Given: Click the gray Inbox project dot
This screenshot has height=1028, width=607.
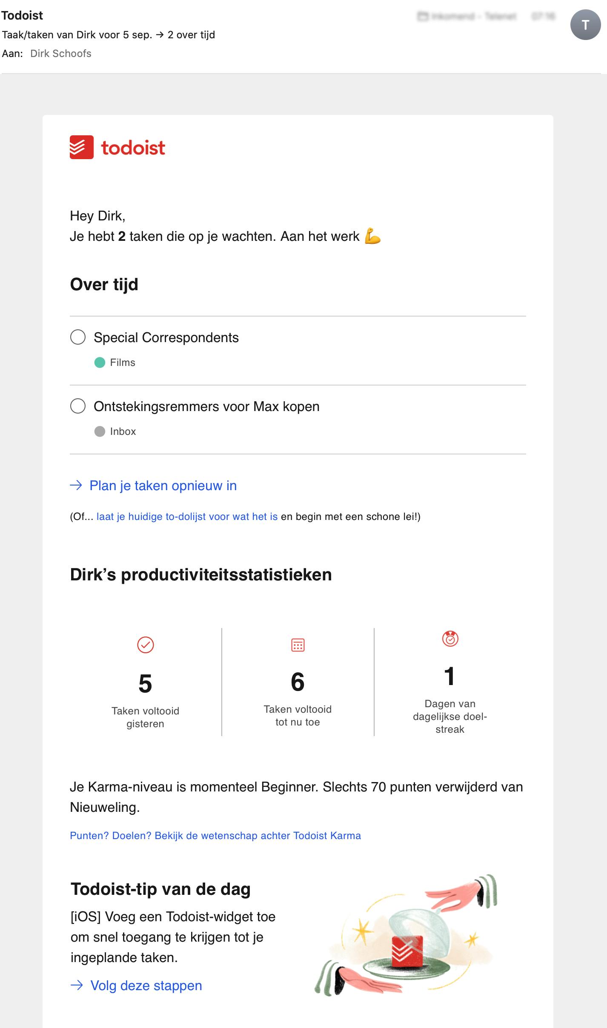Looking at the screenshot, I should click(100, 431).
